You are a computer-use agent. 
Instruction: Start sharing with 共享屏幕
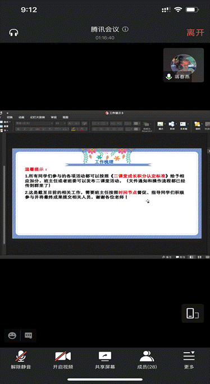pyautogui.click(x=105, y=360)
